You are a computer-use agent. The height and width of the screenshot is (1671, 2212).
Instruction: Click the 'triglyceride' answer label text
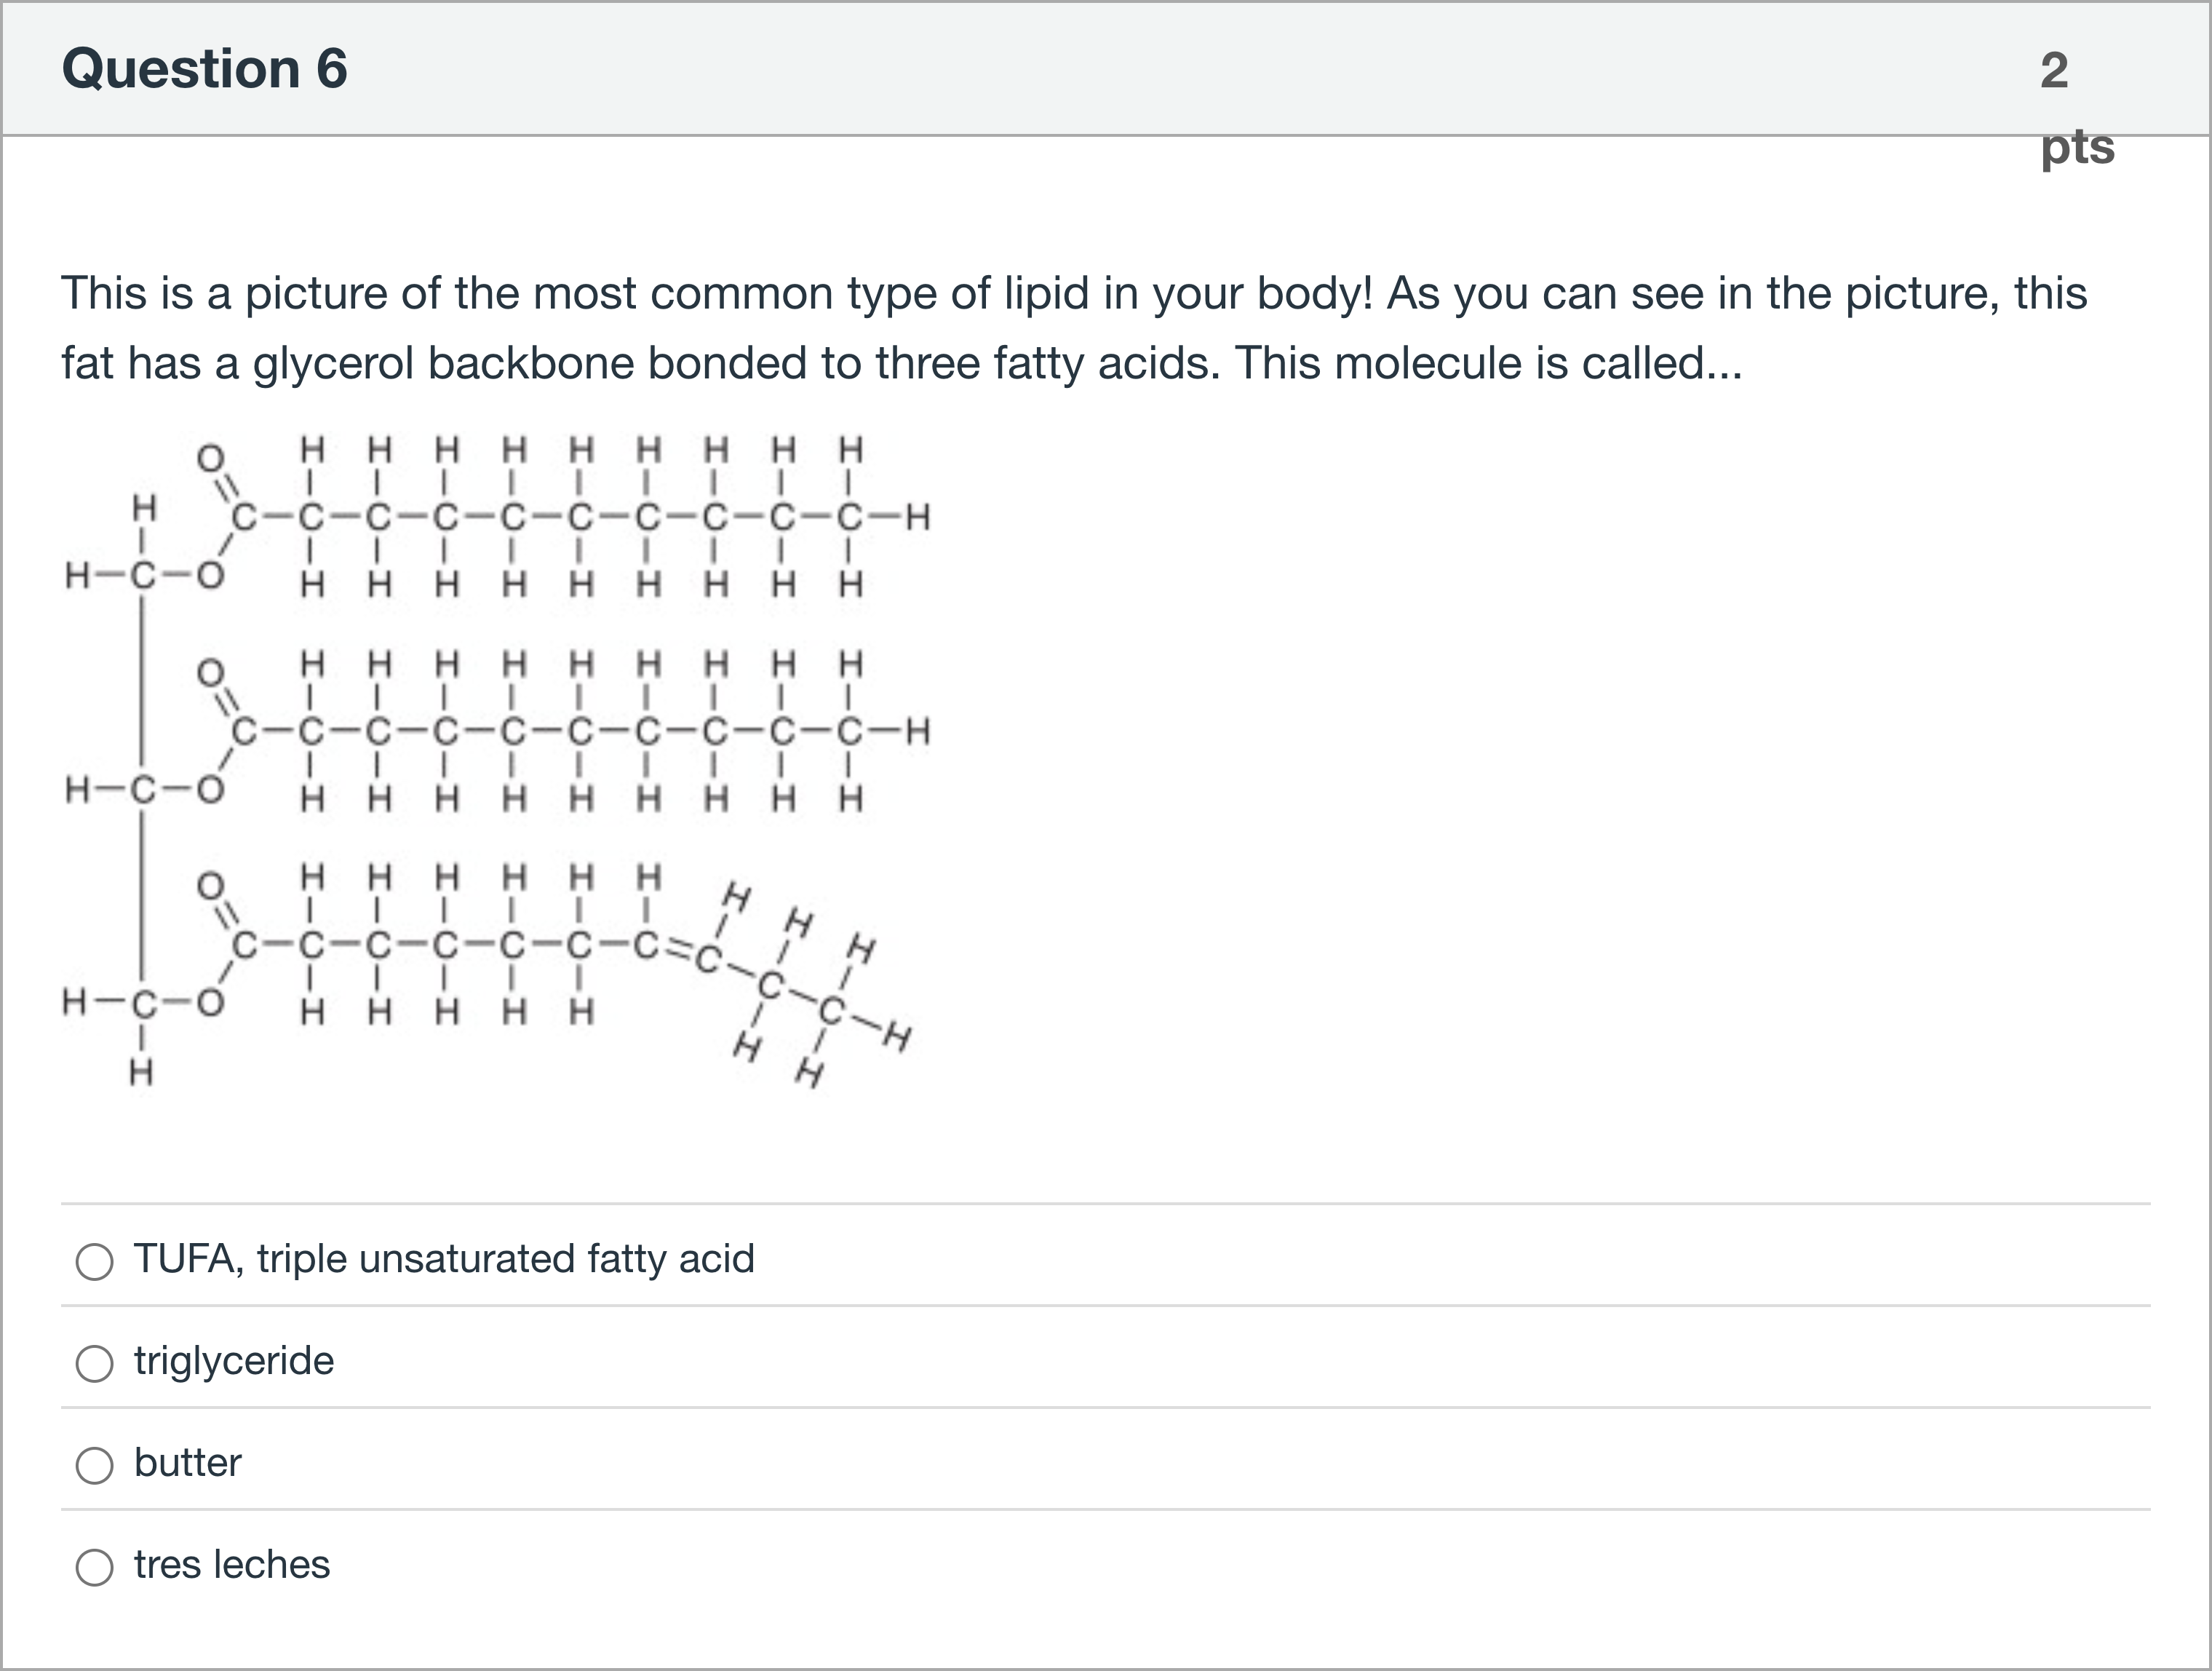[234, 1361]
